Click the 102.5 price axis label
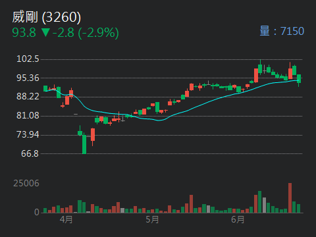 tap(28, 59)
